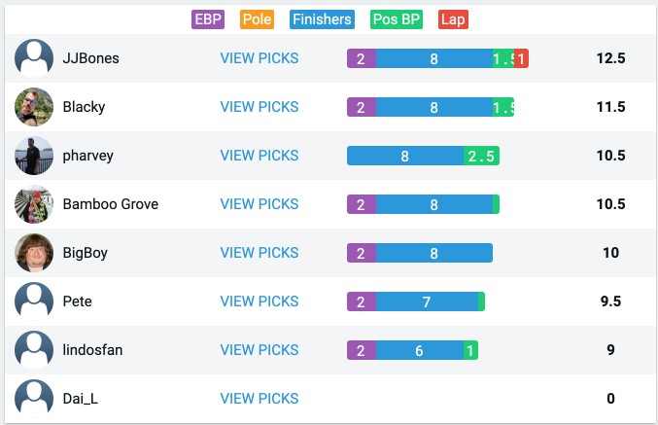The height and width of the screenshot is (425, 658).
Task: Select Bamboo Grove's avatar image
Action: (x=34, y=204)
